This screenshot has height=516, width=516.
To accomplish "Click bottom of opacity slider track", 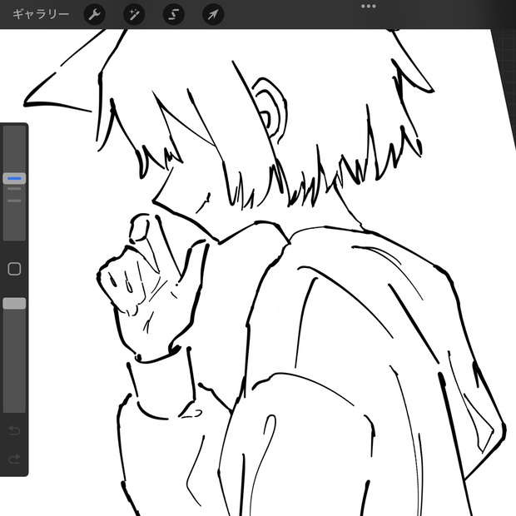I will [x=14, y=403].
